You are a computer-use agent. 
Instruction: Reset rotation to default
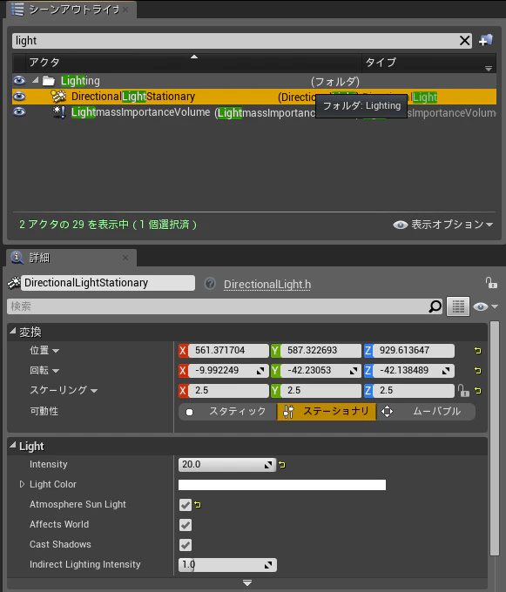click(477, 371)
